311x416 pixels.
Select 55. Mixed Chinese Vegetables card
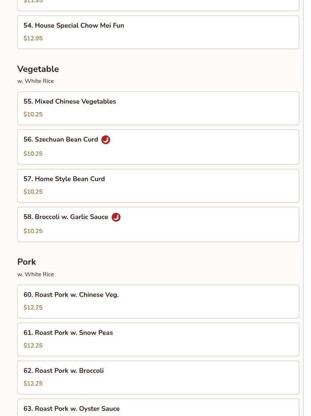[158, 108]
